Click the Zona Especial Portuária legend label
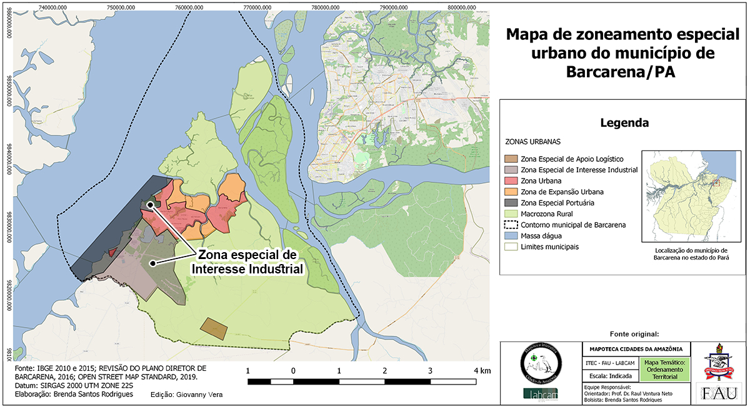The image size is (750, 407). [x=557, y=203]
